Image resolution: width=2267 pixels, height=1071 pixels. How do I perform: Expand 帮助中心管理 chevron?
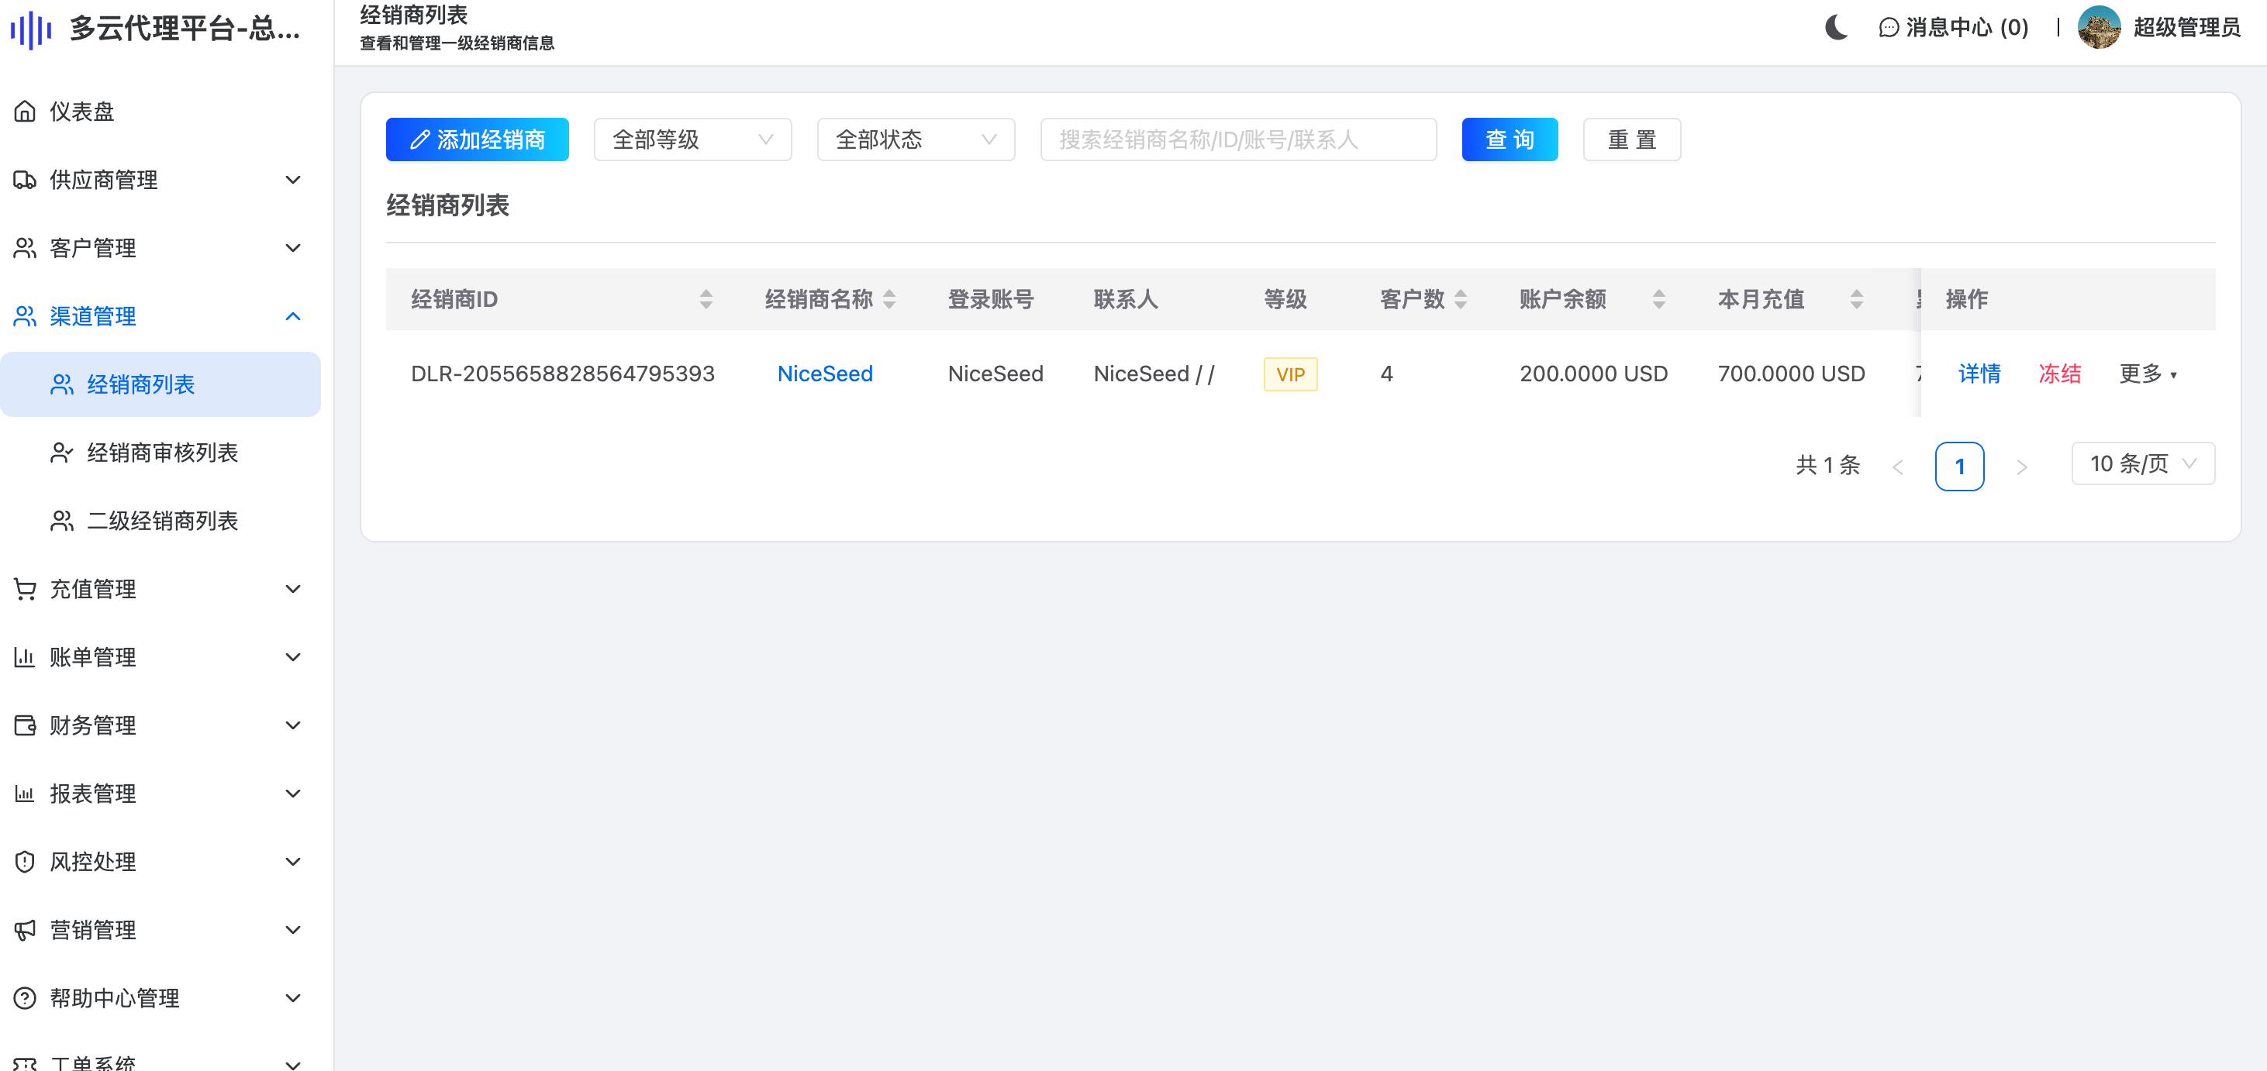[x=293, y=998]
